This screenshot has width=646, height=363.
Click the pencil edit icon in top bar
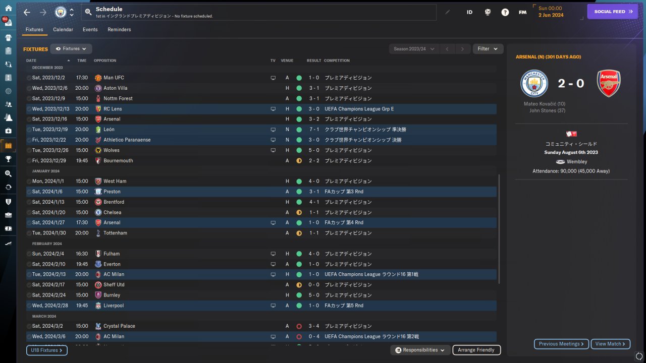(x=447, y=12)
